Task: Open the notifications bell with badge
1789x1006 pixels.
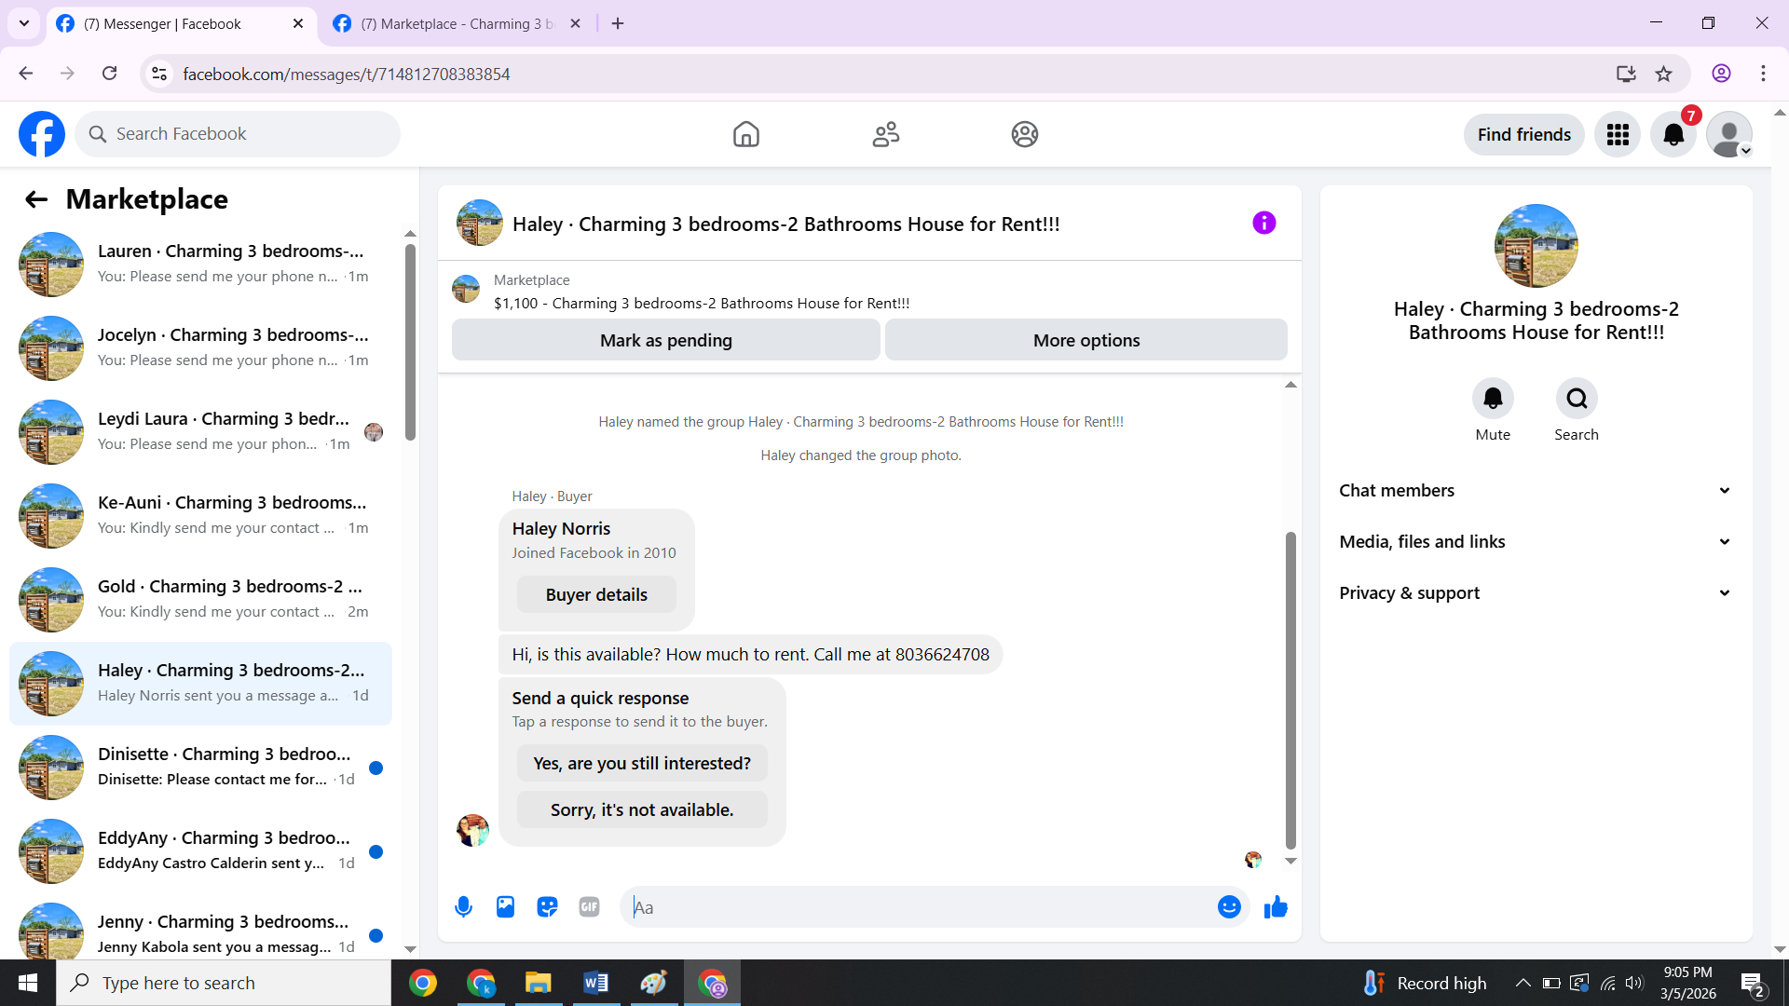Action: pos(1673,134)
